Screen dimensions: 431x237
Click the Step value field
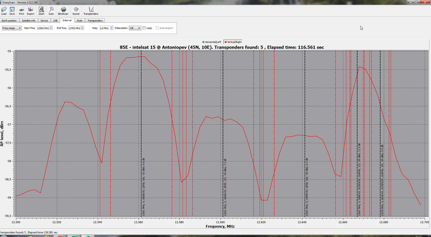pos(104,28)
